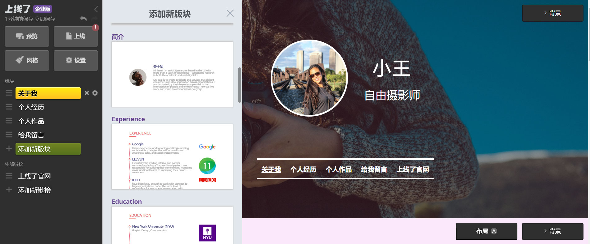Click the 自由摄影师 subtitle text
590x244 pixels.
[392, 95]
